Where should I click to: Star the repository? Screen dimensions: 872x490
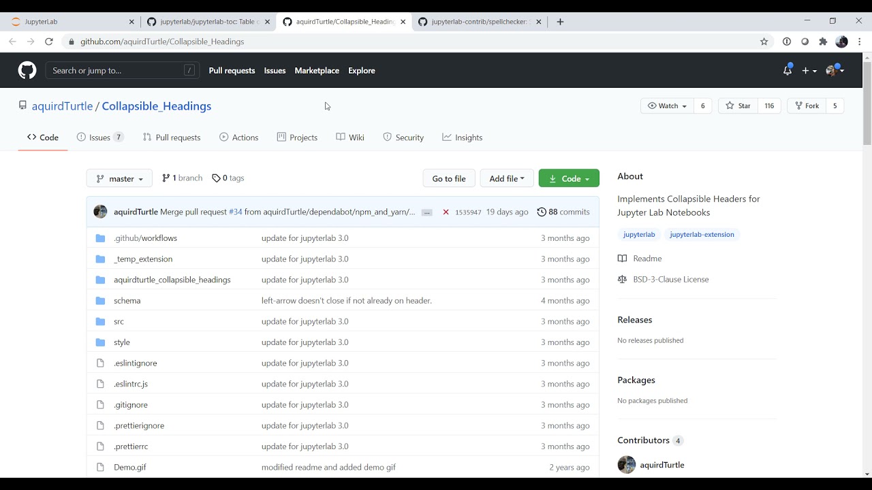pos(738,105)
